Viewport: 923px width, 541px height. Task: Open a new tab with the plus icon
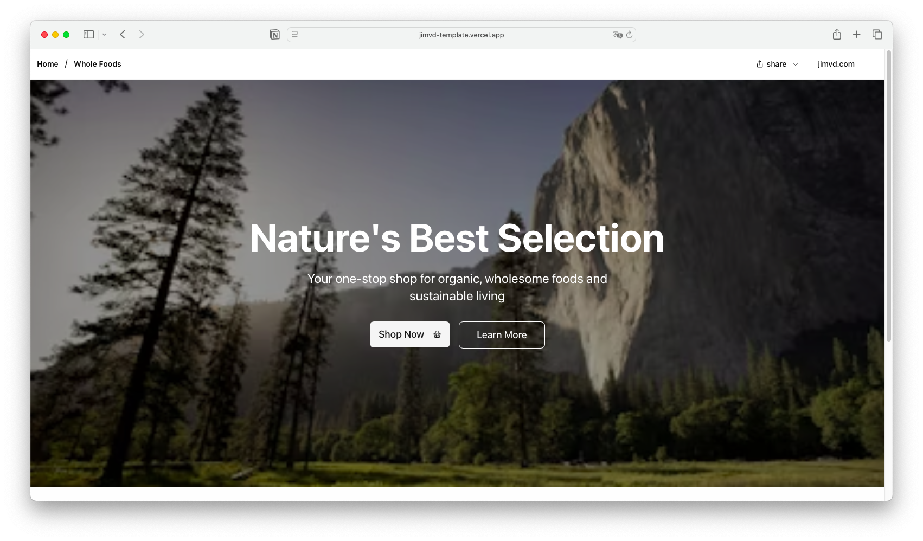tap(857, 34)
